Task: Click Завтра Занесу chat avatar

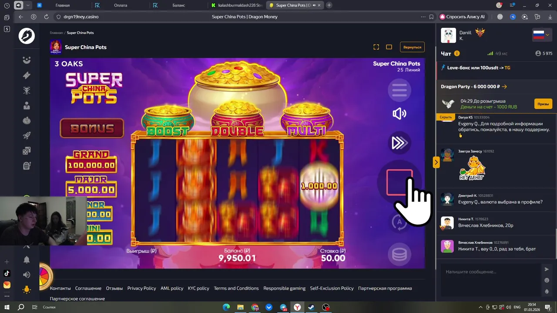Action: pos(447,155)
